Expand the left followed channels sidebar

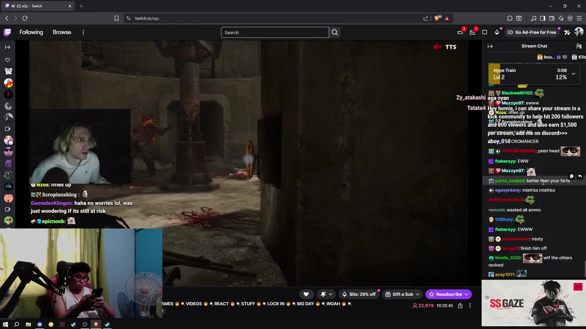(x=8, y=47)
